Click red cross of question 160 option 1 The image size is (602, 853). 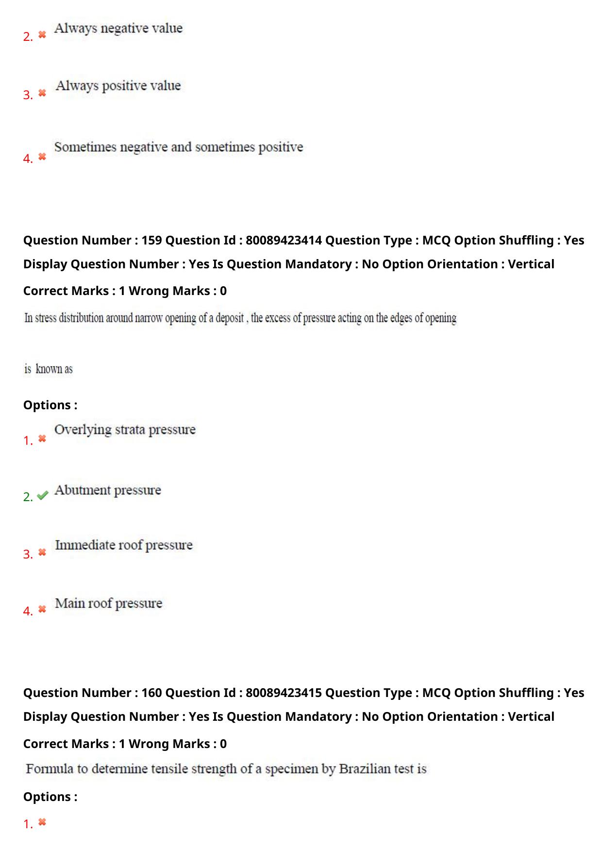[42, 822]
